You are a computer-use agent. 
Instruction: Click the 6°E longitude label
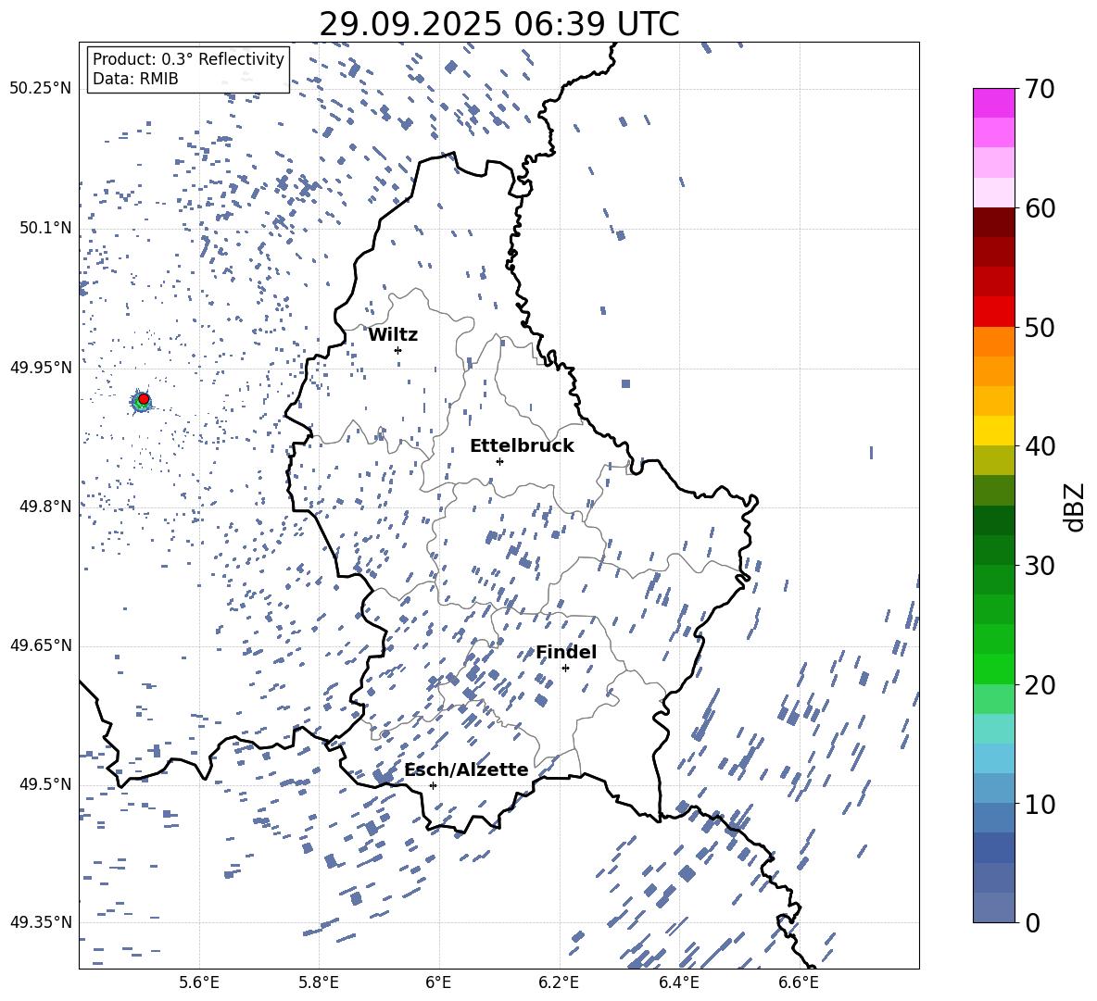pyautogui.click(x=438, y=982)
